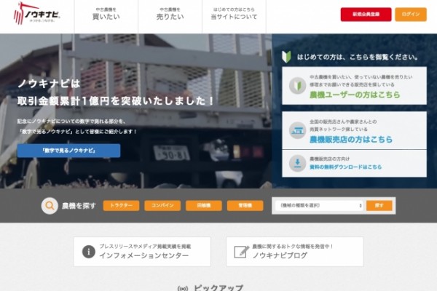Click the broadcast icon next to ピックアップ
Screen dimensions: 437x291
click(x=183, y=288)
